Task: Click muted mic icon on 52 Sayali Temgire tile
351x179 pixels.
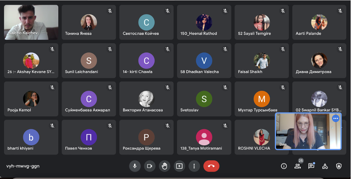Action: pyautogui.click(x=283, y=11)
